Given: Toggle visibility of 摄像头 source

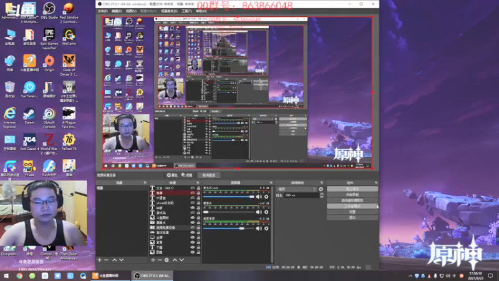Looking at the screenshot, I should click(193, 223).
